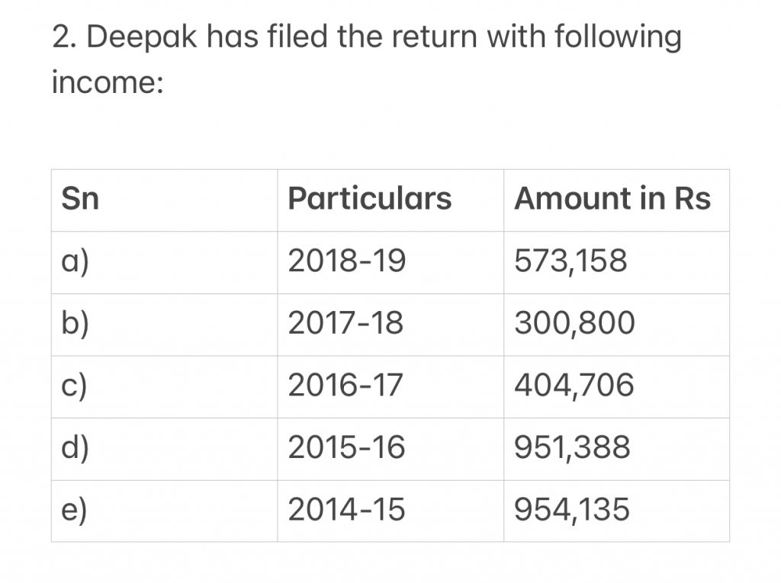Image resolution: width=781 pixels, height=583 pixels.
Task: Click the amount 951,388
Action: click(572, 447)
